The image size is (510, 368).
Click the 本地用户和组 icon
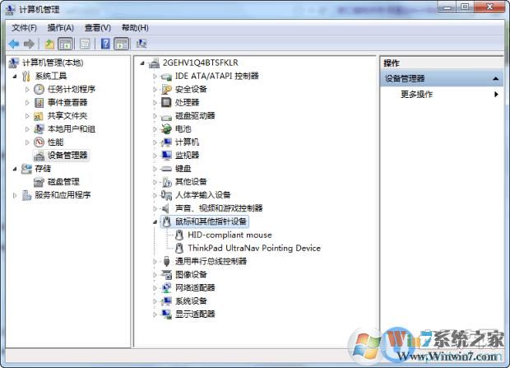click(x=39, y=129)
